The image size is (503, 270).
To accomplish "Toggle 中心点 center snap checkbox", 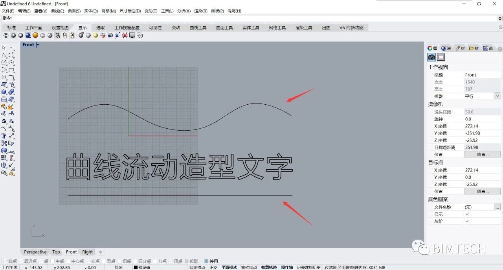I will click(x=68, y=261).
